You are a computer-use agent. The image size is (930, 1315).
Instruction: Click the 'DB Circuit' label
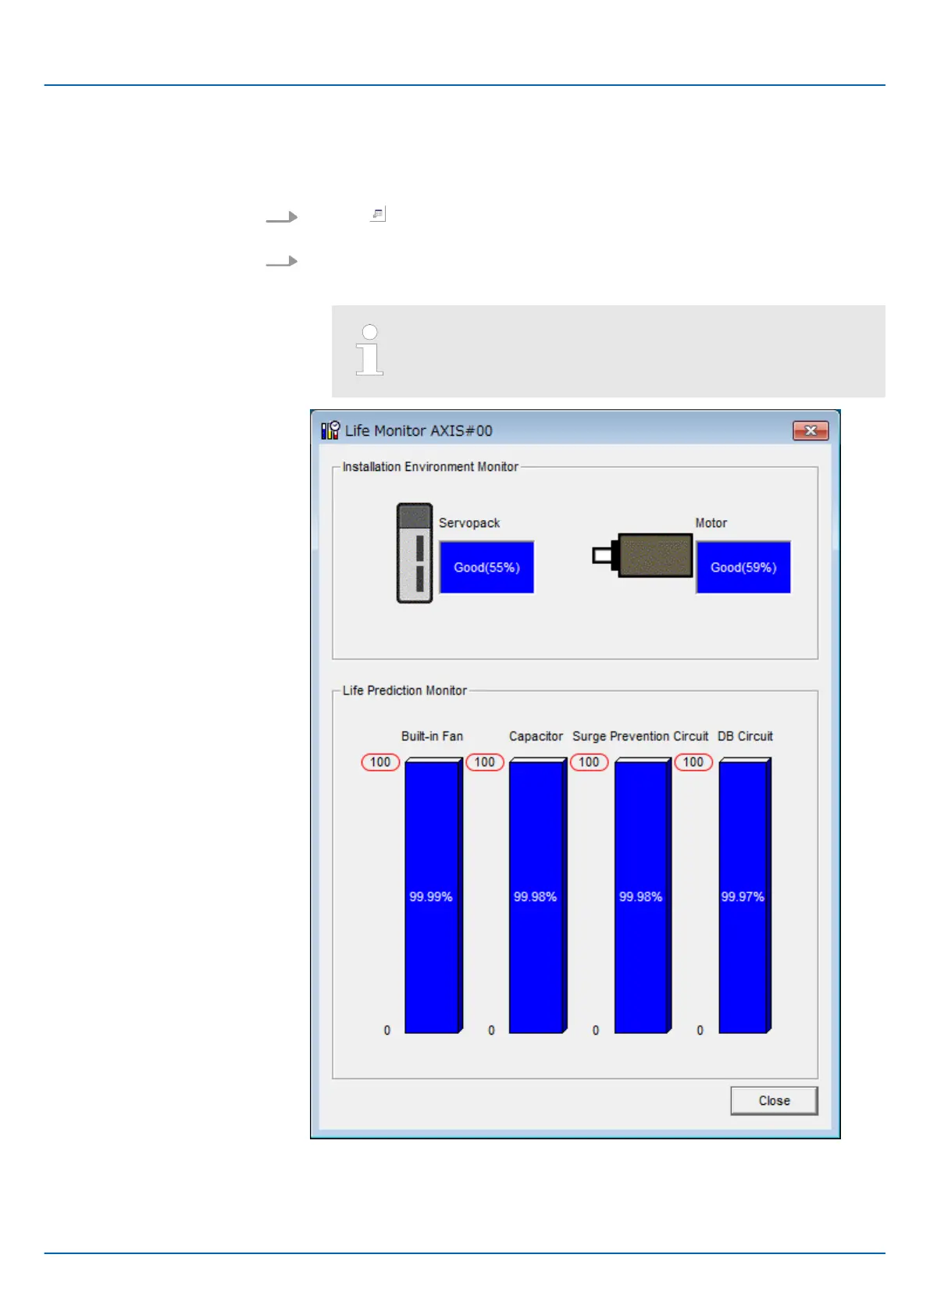(x=745, y=736)
